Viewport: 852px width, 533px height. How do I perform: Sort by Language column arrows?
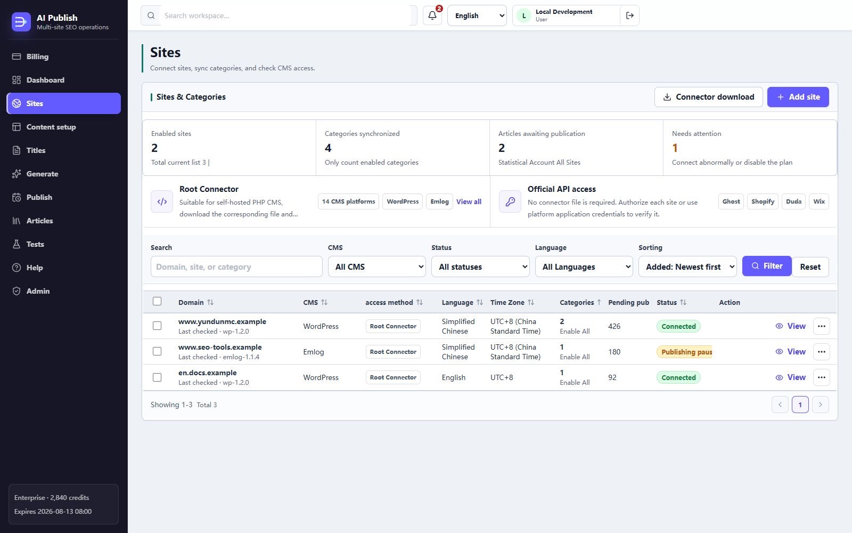[x=480, y=302]
